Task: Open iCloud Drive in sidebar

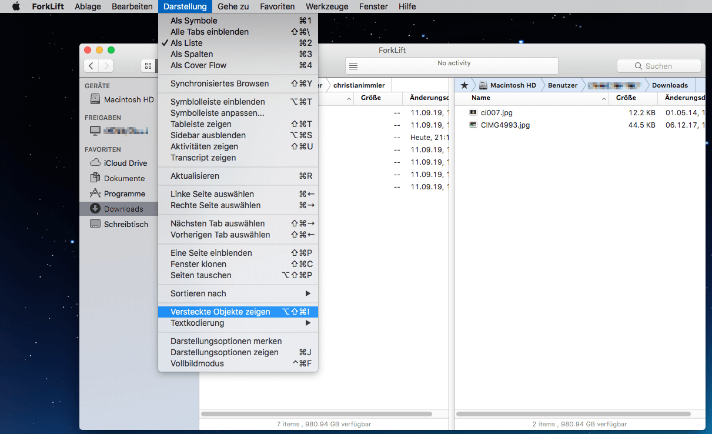Action: coord(119,163)
